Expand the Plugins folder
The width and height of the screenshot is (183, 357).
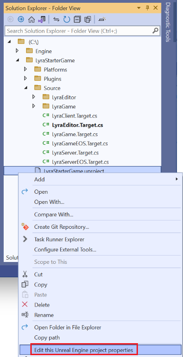pyautogui.click(x=25, y=78)
